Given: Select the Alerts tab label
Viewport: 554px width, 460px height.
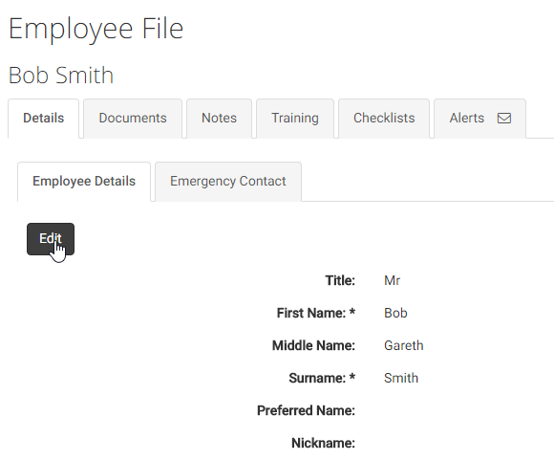Looking at the screenshot, I should [x=467, y=119].
